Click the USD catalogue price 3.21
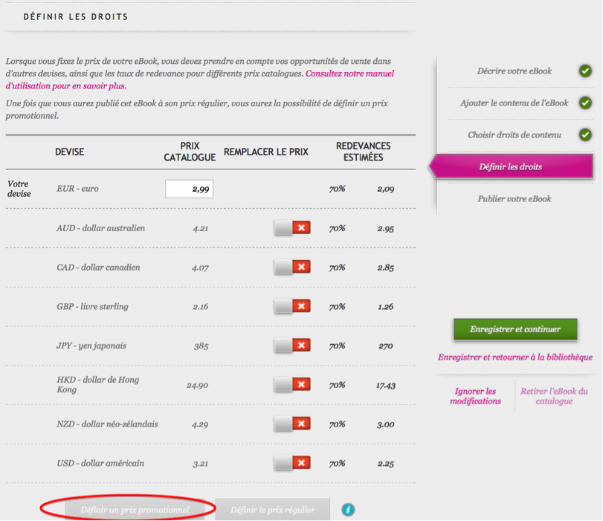Image resolution: width=603 pixels, height=521 pixels. click(200, 464)
